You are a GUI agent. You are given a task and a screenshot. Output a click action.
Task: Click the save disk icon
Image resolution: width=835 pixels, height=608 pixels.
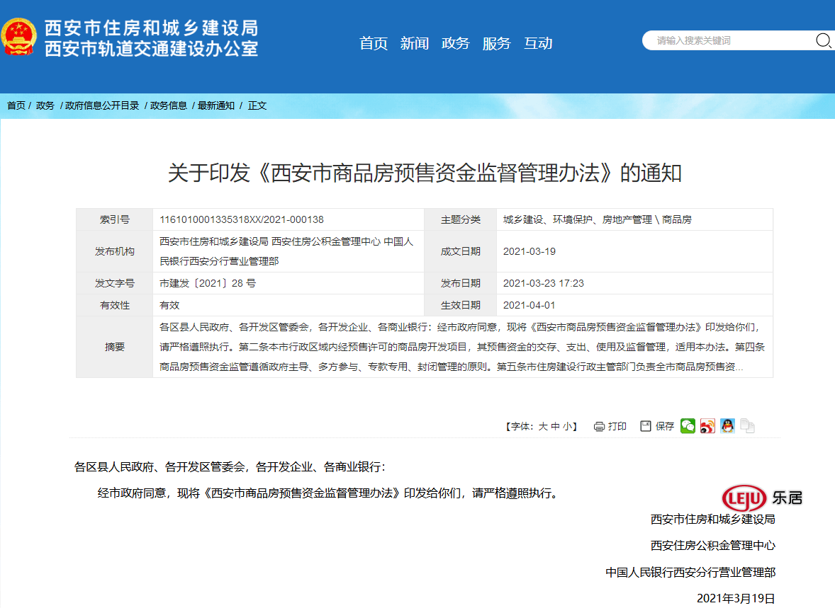click(646, 426)
